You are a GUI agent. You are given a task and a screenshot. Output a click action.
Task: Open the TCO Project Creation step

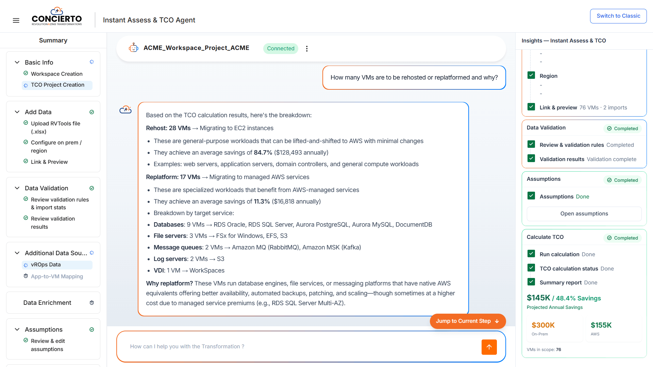click(x=57, y=85)
